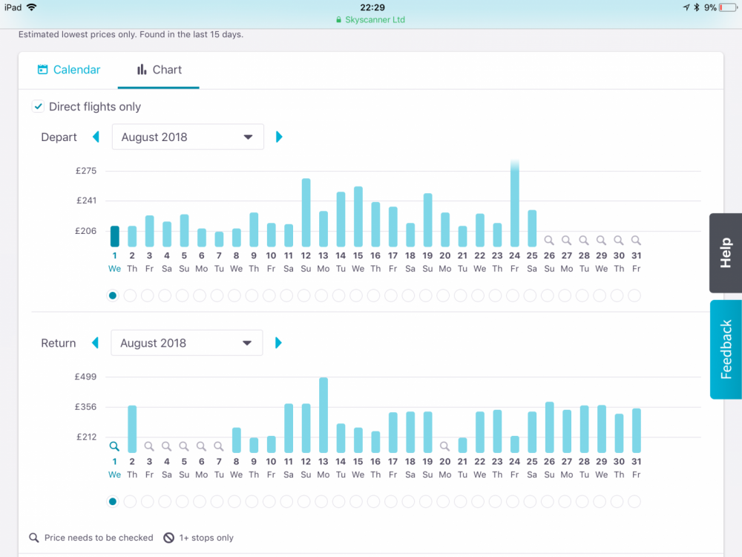This screenshot has width=742, height=557.
Task: Switch to the Calendar tab
Action: pyautogui.click(x=68, y=70)
